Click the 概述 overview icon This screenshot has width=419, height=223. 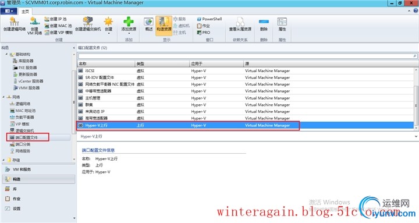click(149, 24)
